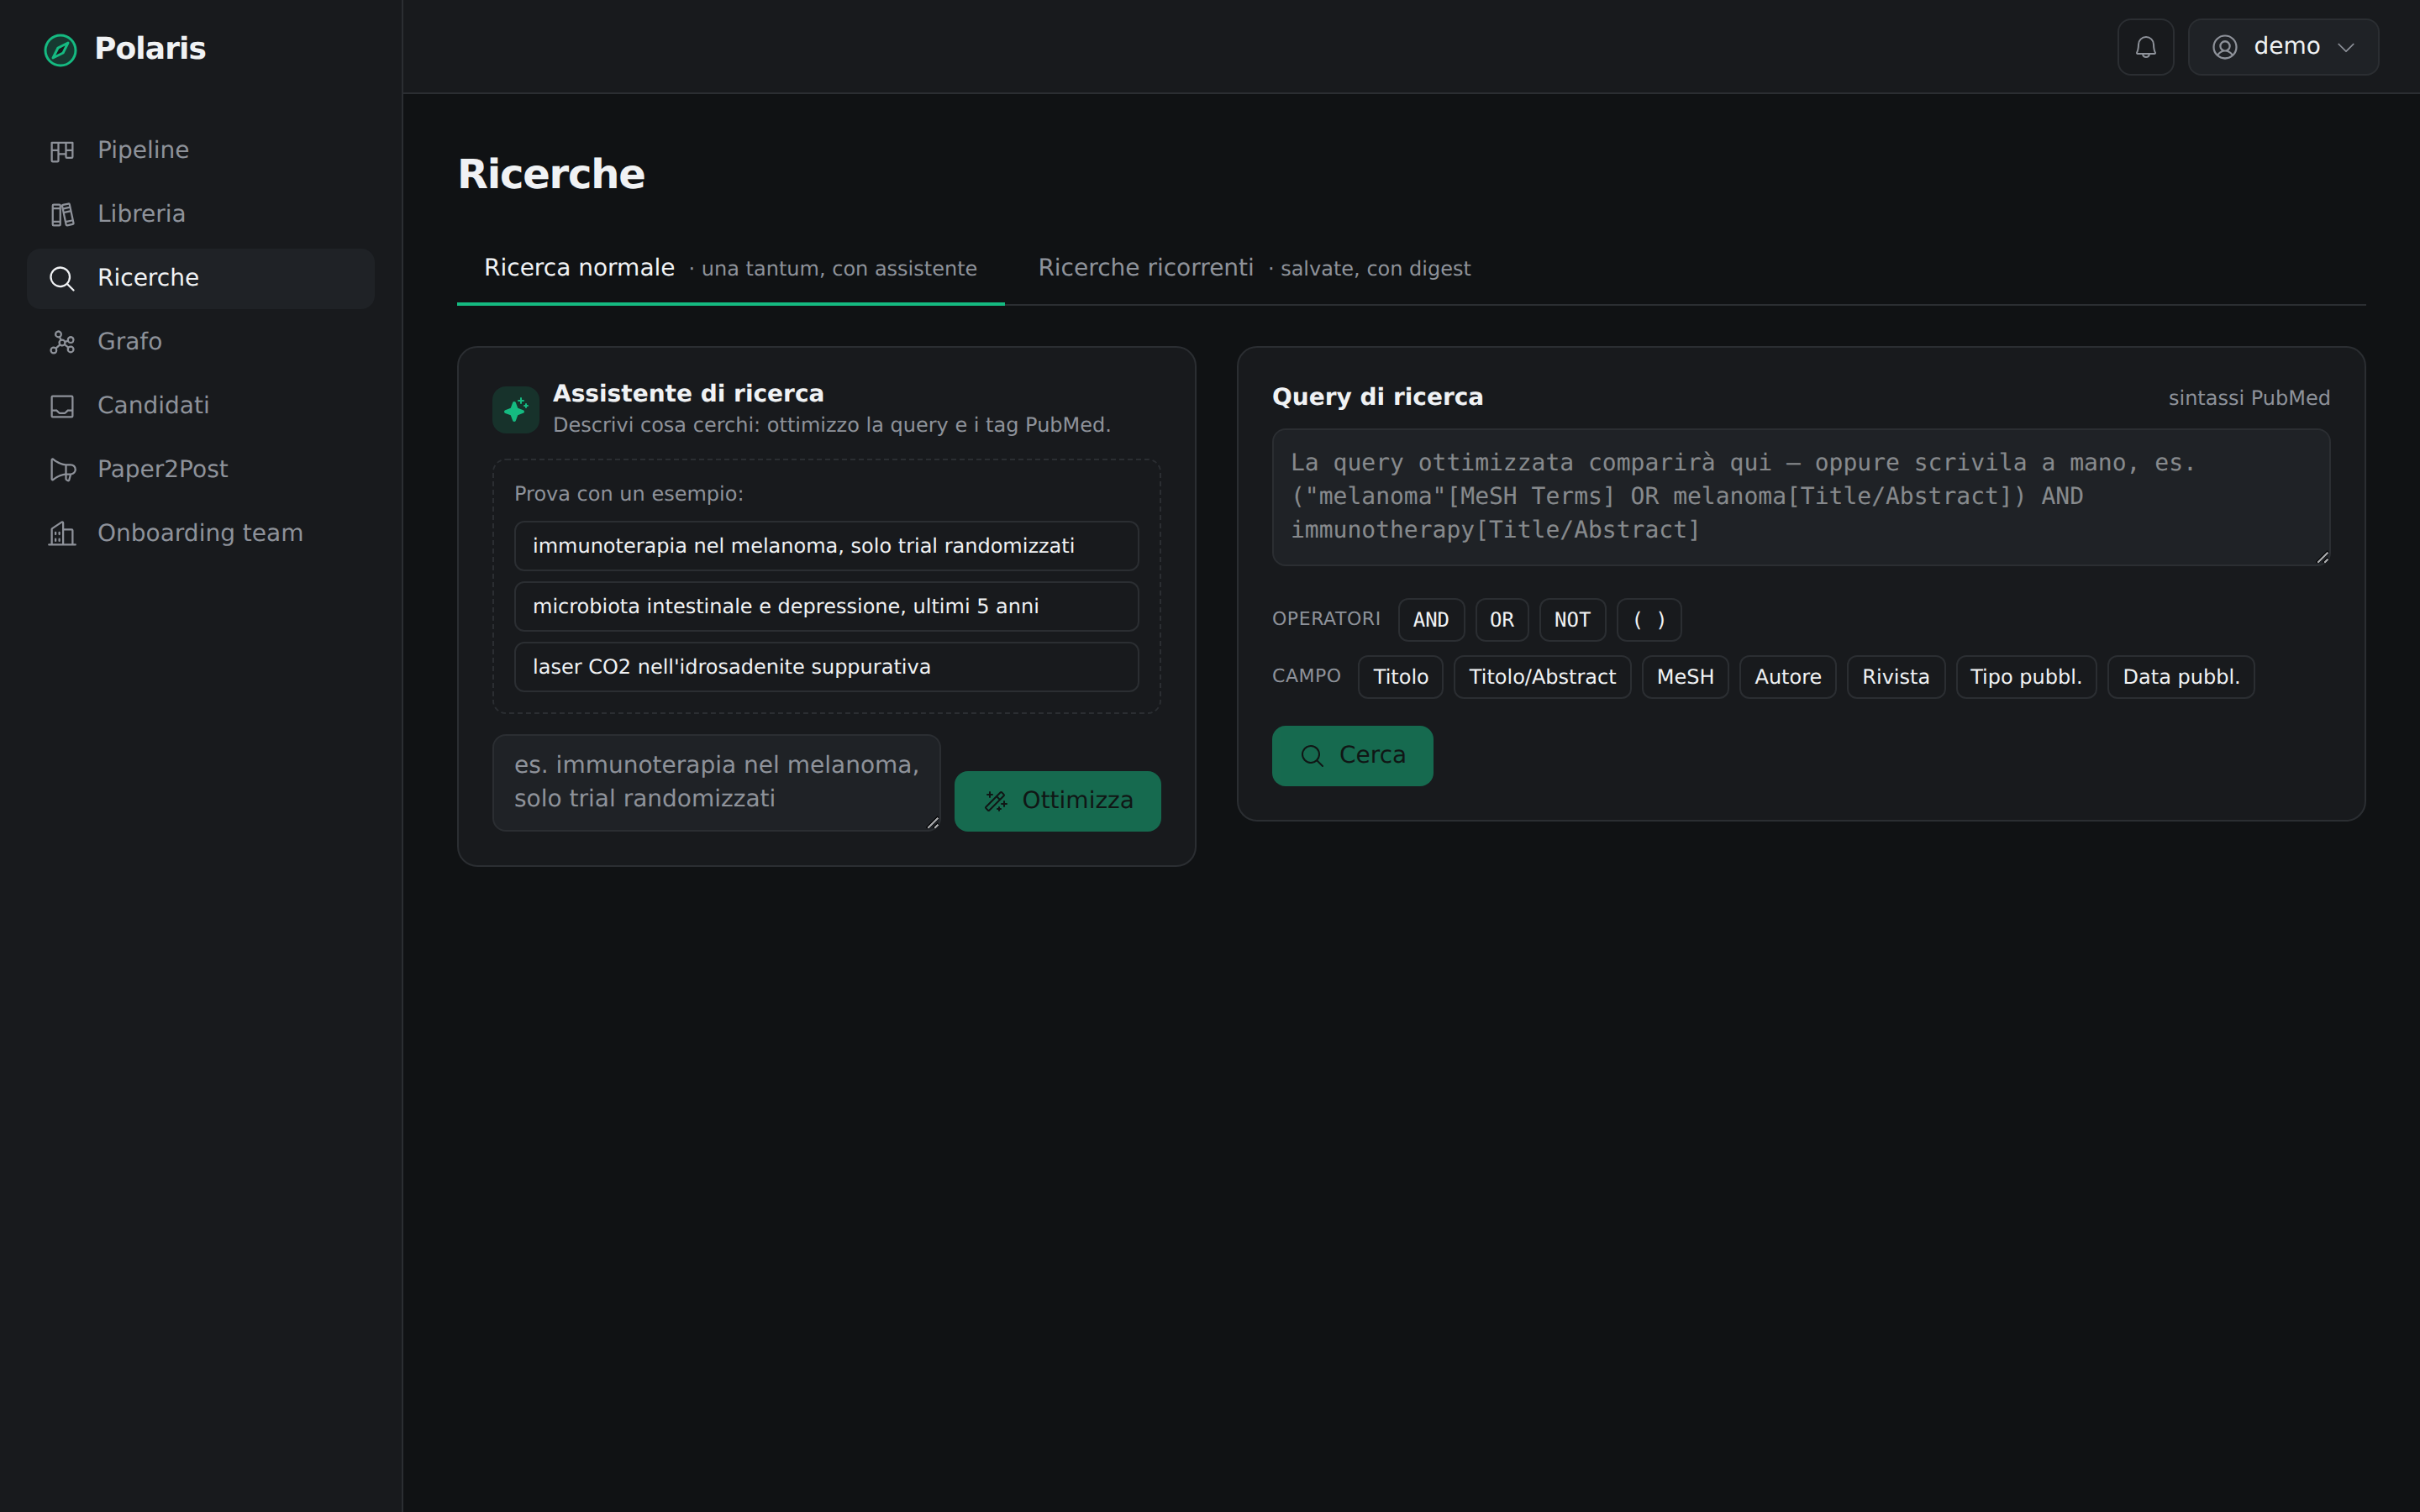Click the Prova con un esempio label
Screen dimensions: 2420x1512
[628, 494]
